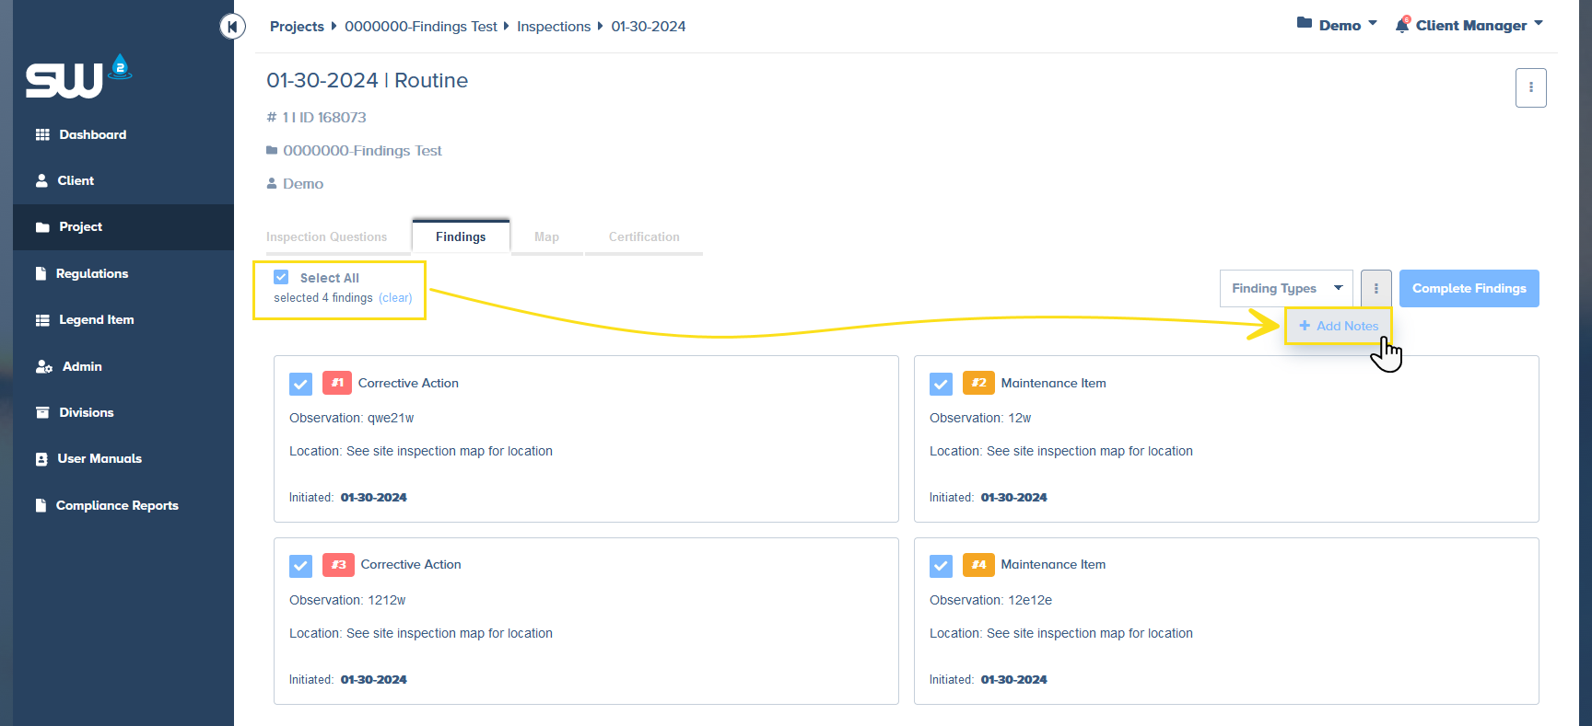Screen dimensions: 1592x726
Task: Open Dashboard from the sidebar grid icon
Action: (x=42, y=135)
